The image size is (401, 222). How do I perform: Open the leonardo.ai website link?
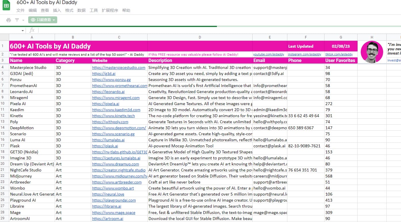(x=108, y=92)
